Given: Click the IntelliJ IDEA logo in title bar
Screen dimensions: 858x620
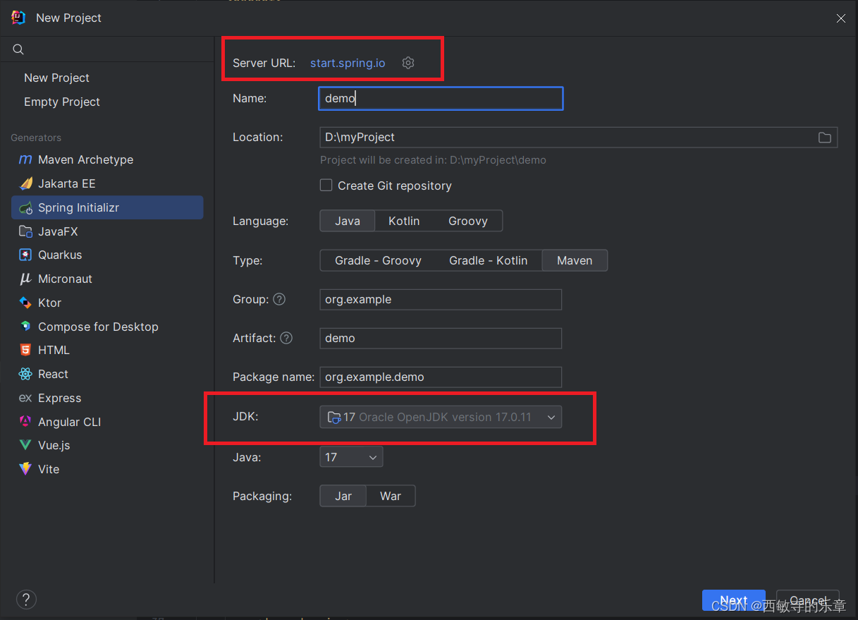Looking at the screenshot, I should tap(18, 18).
